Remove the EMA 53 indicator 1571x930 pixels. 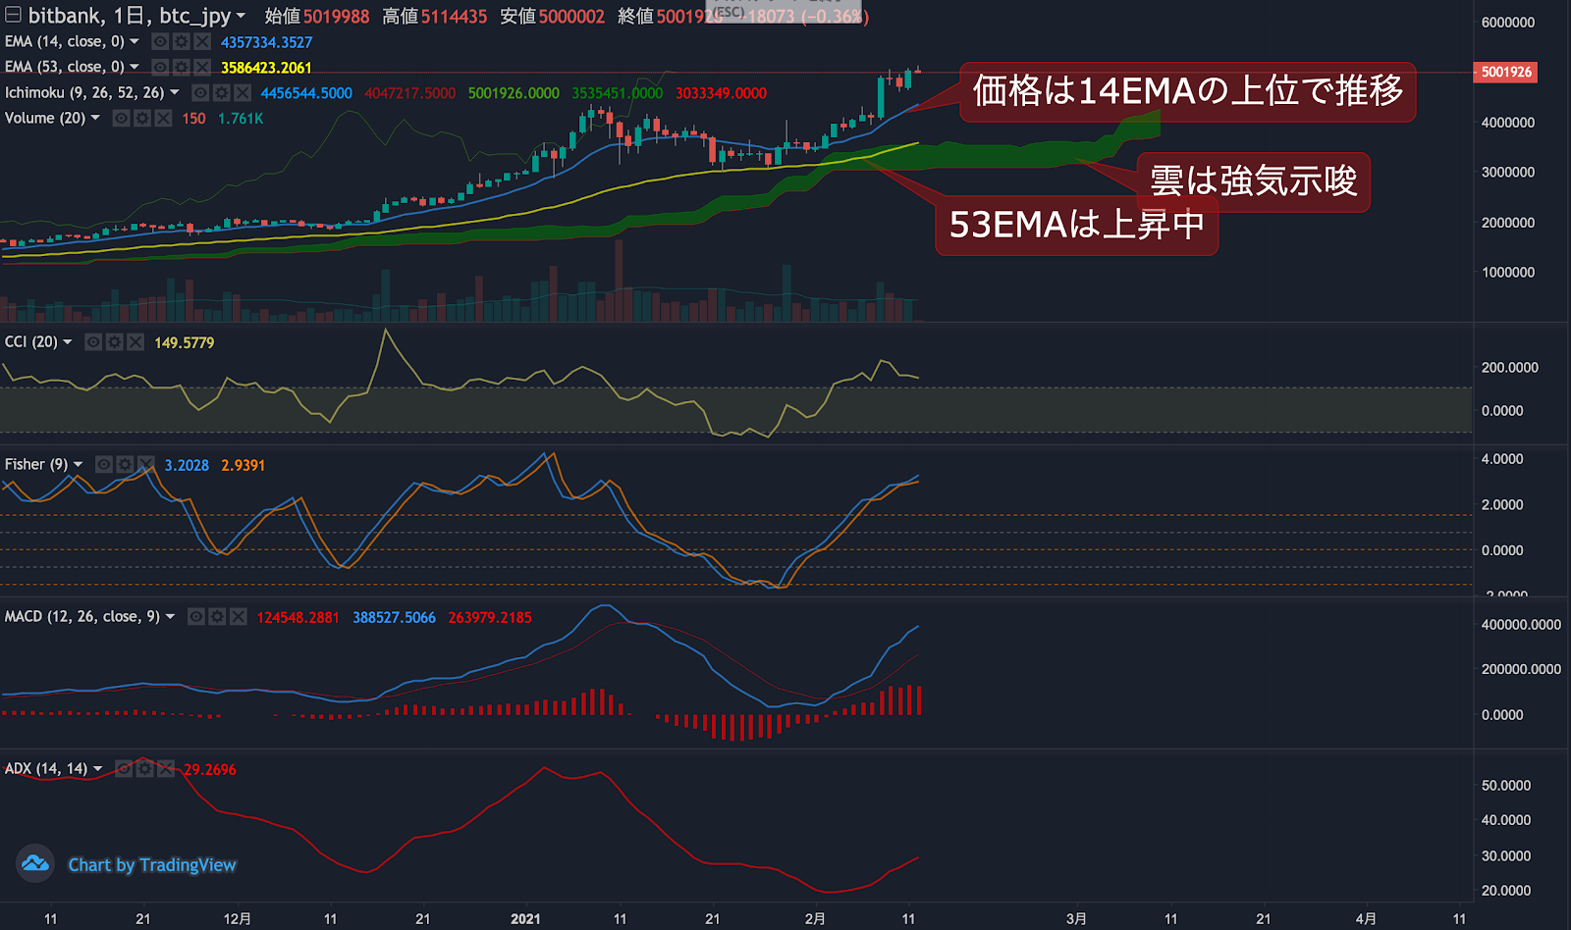click(201, 67)
